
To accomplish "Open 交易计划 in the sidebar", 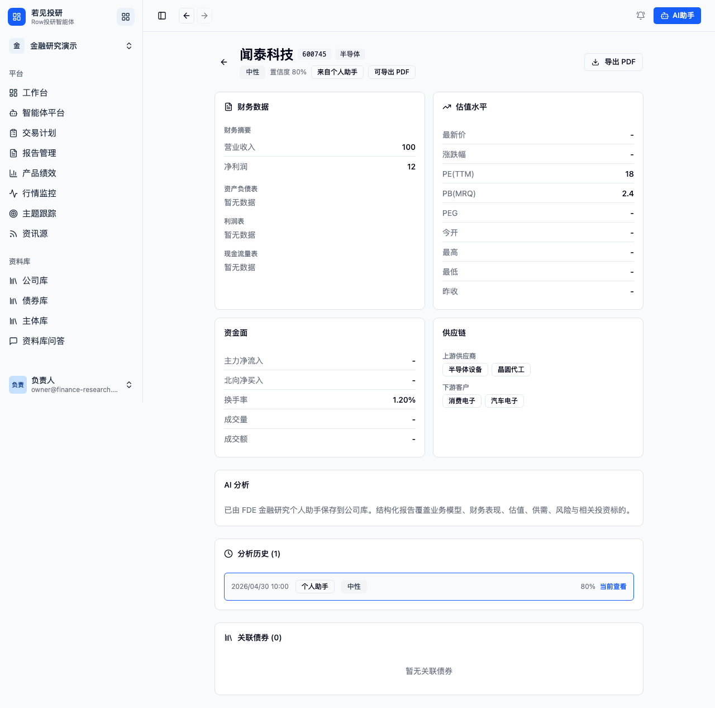I will point(71,133).
